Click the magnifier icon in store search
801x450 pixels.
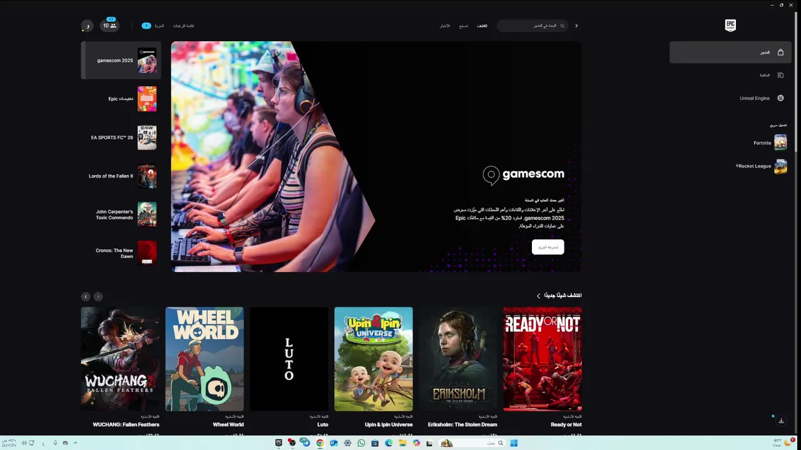click(x=562, y=26)
